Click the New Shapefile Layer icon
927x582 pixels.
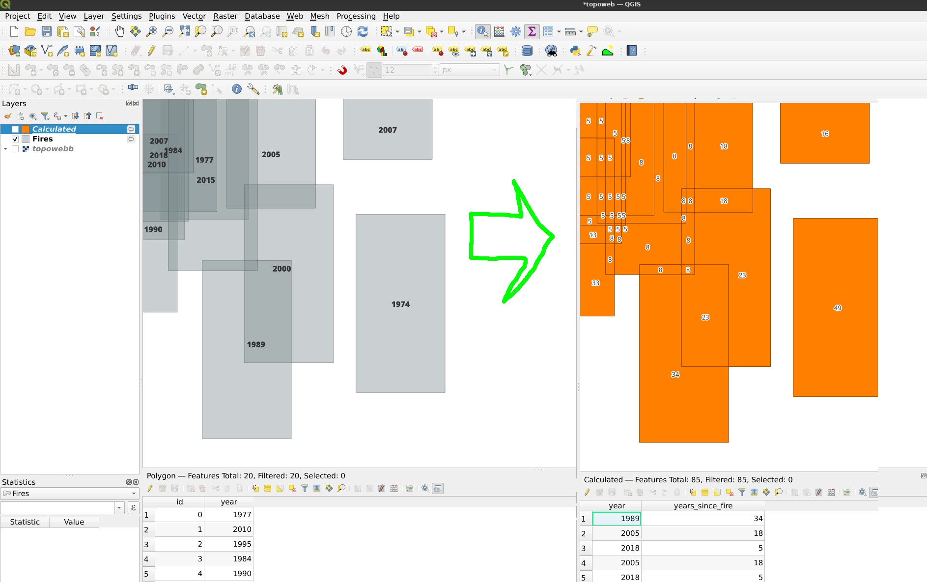coord(47,51)
